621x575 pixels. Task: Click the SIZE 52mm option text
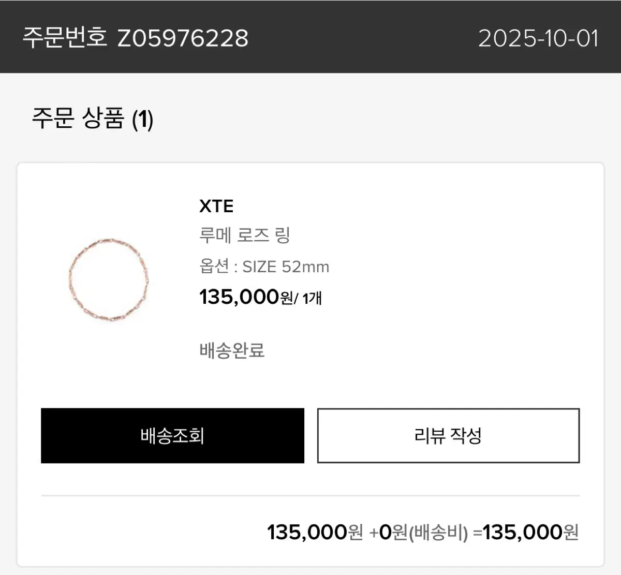point(286,267)
